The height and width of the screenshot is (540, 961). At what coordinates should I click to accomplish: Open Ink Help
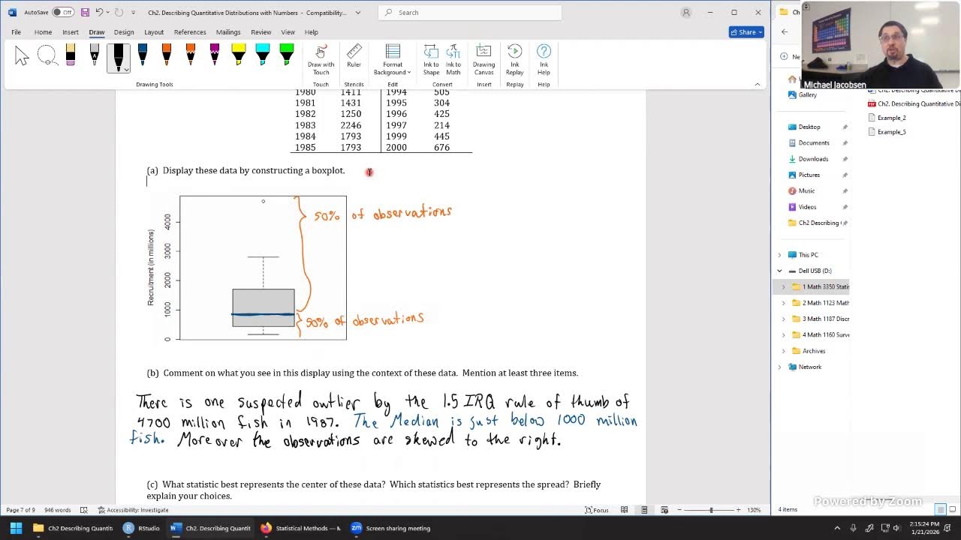(x=544, y=60)
